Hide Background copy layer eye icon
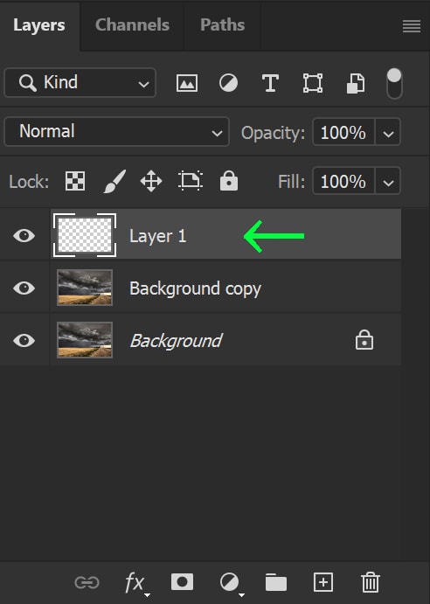The height and width of the screenshot is (604, 430). pos(24,288)
